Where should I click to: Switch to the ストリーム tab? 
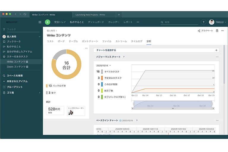pos(121,41)
